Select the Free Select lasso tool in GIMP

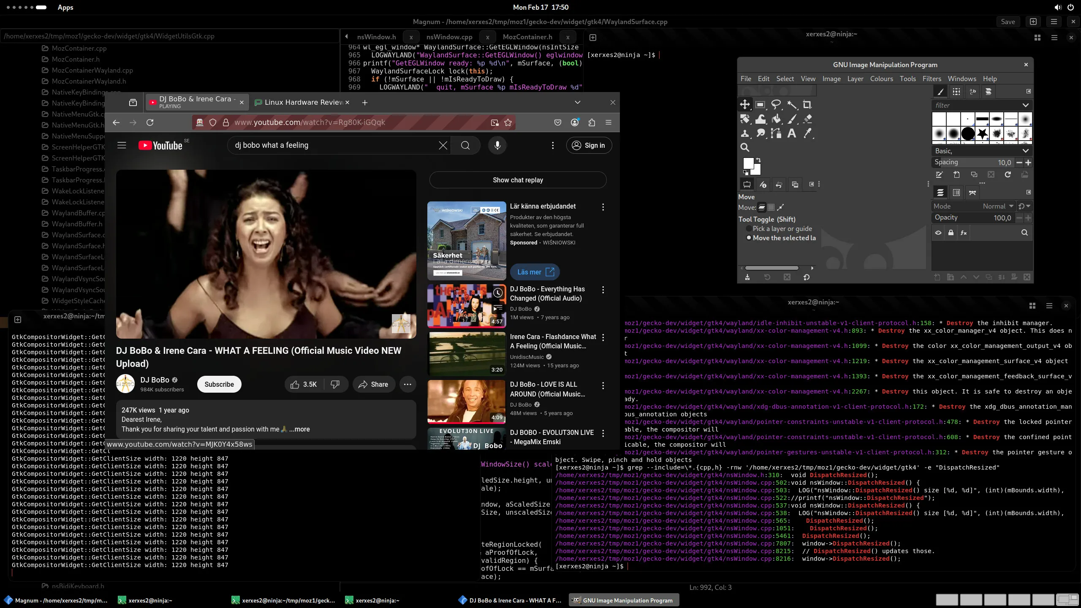(x=776, y=104)
